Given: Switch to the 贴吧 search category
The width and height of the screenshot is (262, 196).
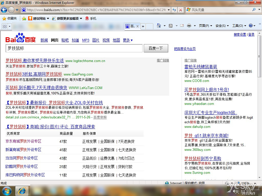Looking at the screenshot, I should (x=65, y=40).
